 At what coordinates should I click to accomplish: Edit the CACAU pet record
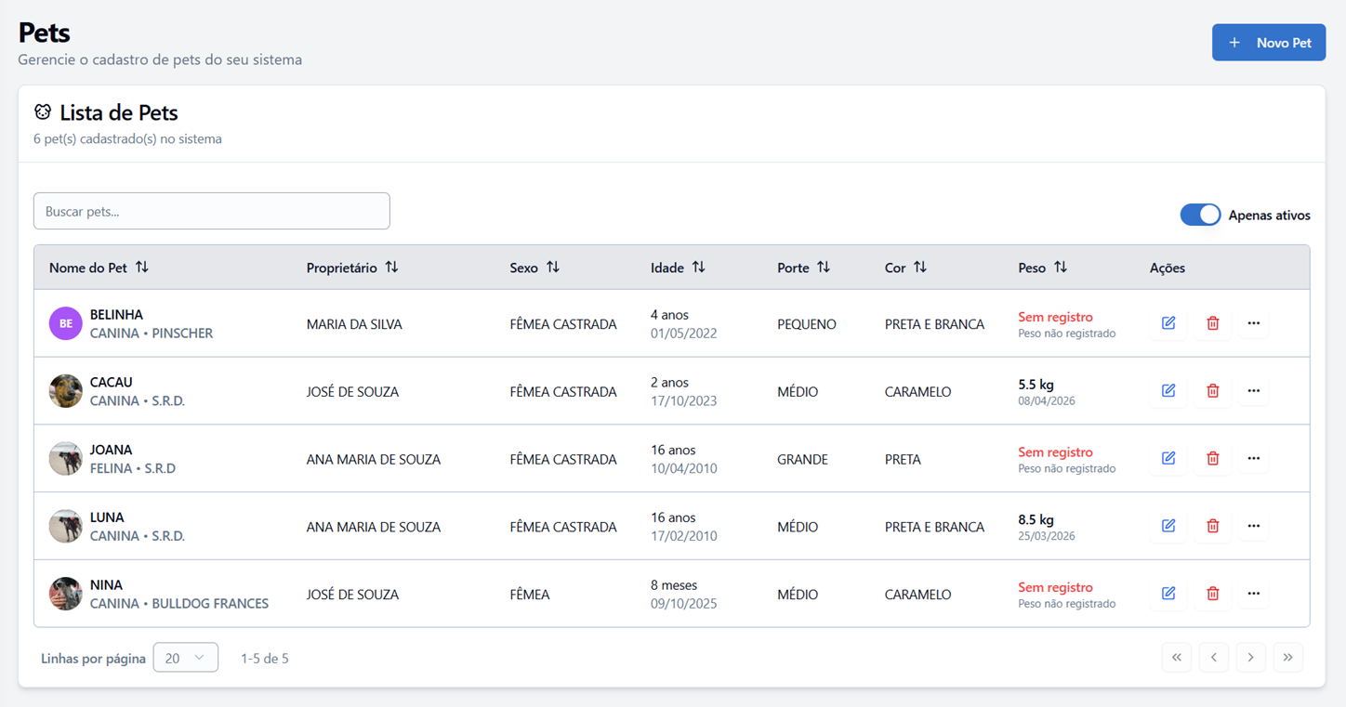[1168, 391]
